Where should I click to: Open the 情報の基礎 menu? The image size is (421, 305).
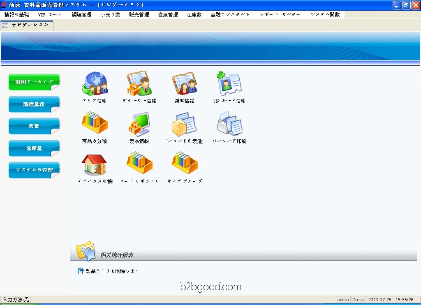point(16,14)
